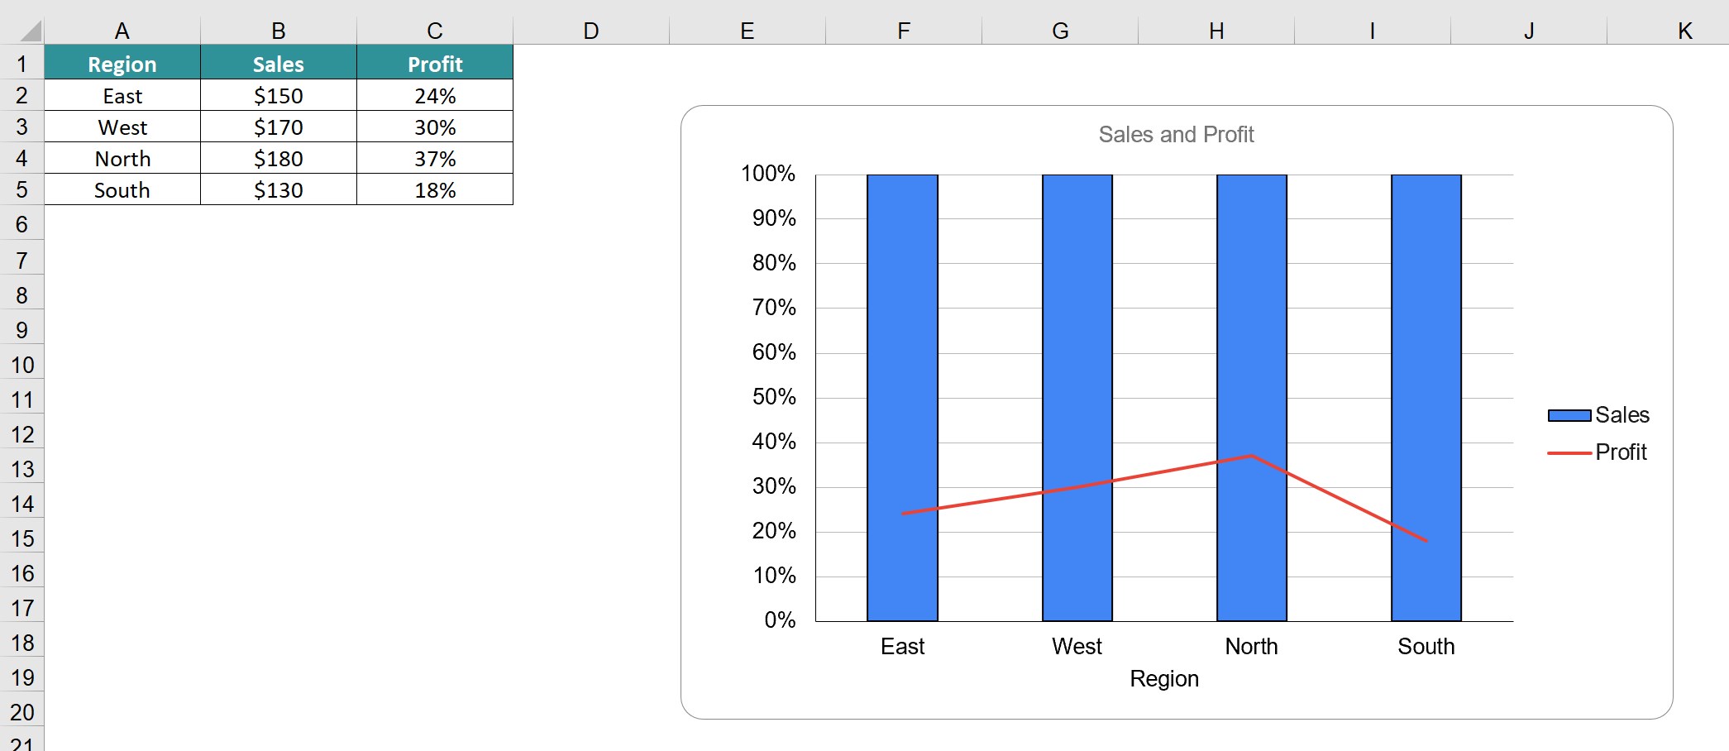Click the West axis label in chart

point(1077,646)
